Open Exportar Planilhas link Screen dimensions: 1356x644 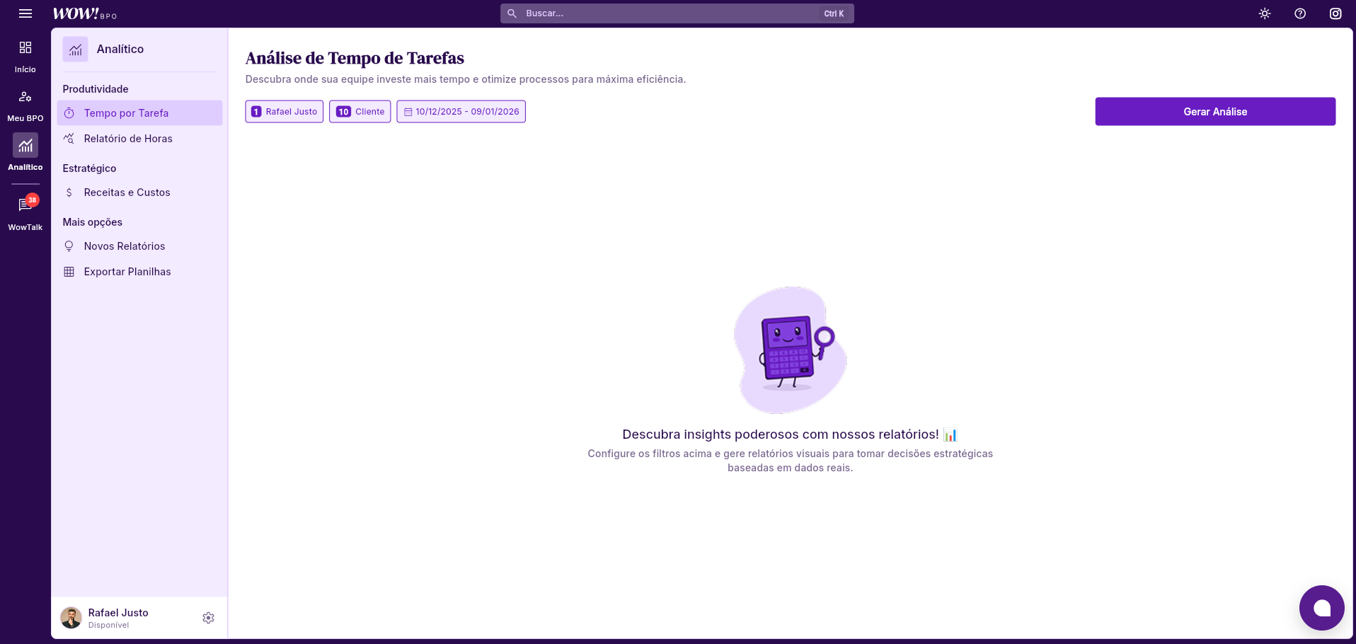[127, 272]
